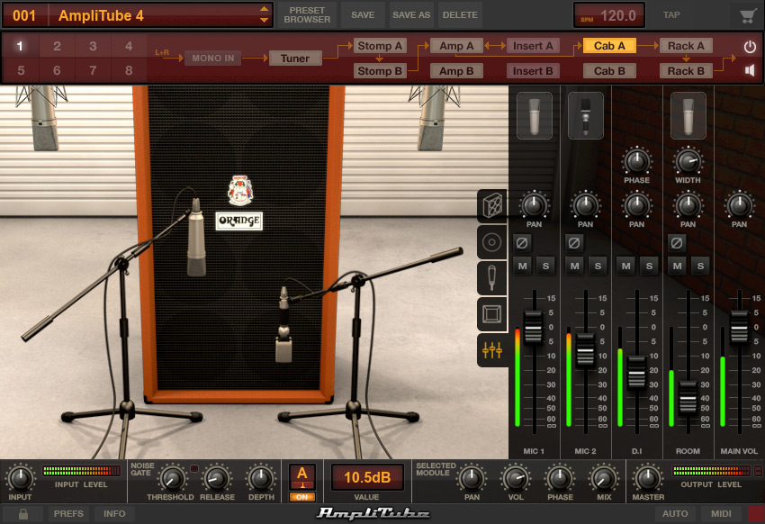Click the SAVE AS button
The width and height of the screenshot is (765, 524).
(411, 15)
